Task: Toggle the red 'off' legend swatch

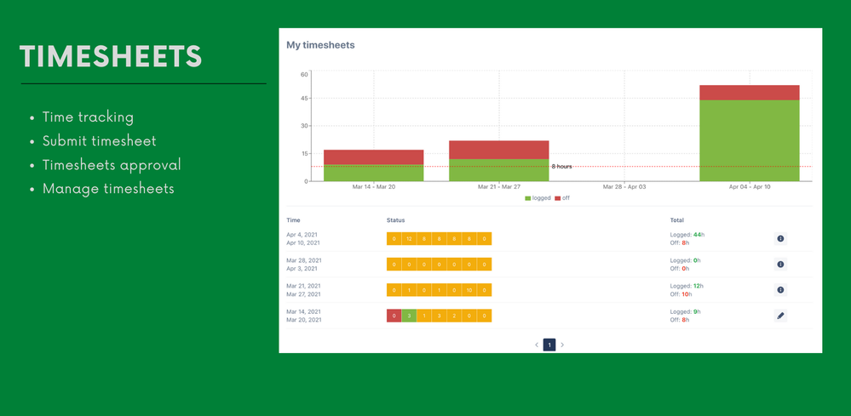Action: (x=557, y=198)
